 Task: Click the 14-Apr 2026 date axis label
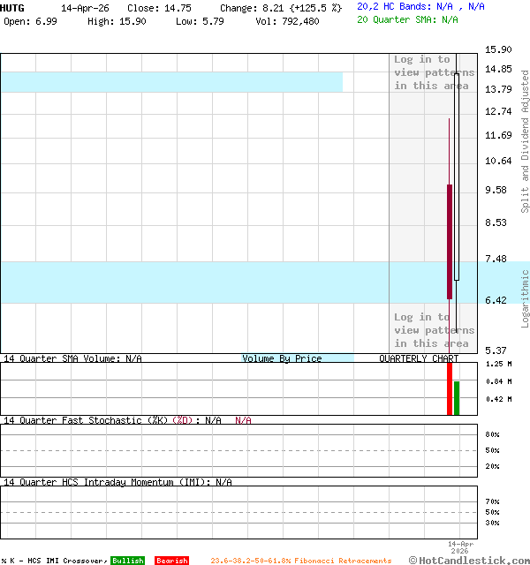tap(460, 547)
